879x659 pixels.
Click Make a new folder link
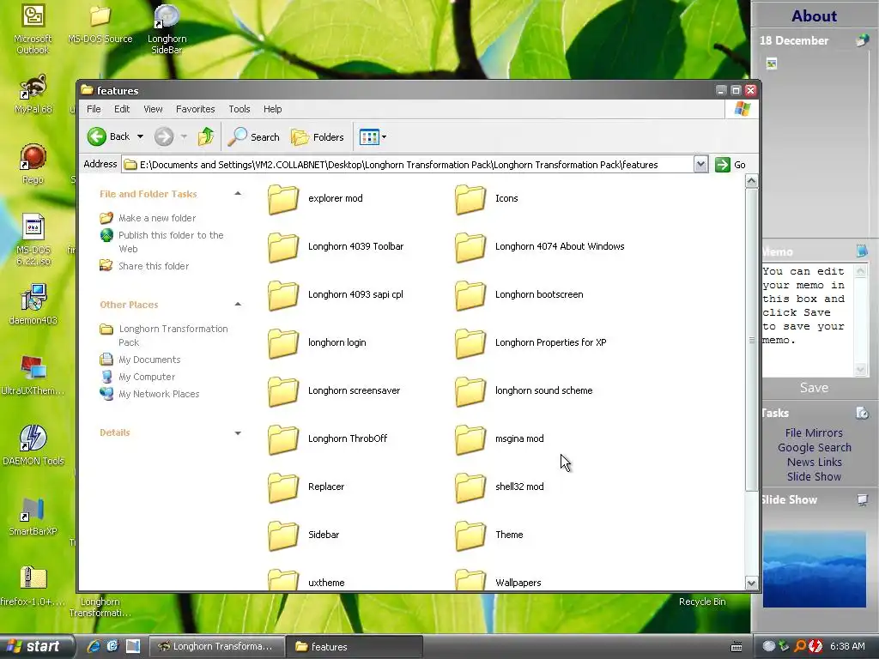157,218
